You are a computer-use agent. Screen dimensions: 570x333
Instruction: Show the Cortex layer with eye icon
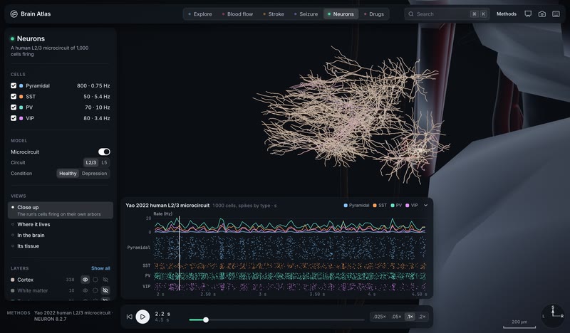tap(85, 280)
